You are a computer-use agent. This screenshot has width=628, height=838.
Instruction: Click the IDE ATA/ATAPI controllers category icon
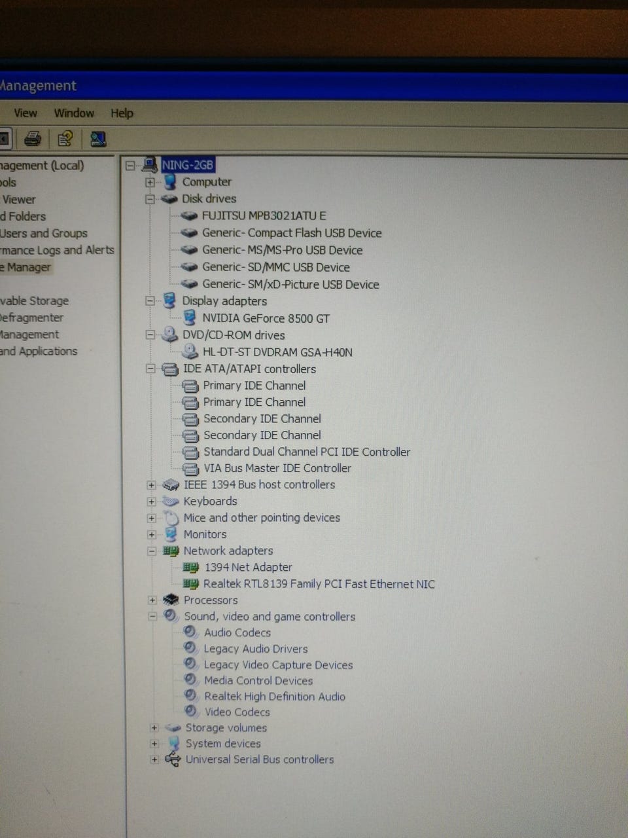coord(170,369)
